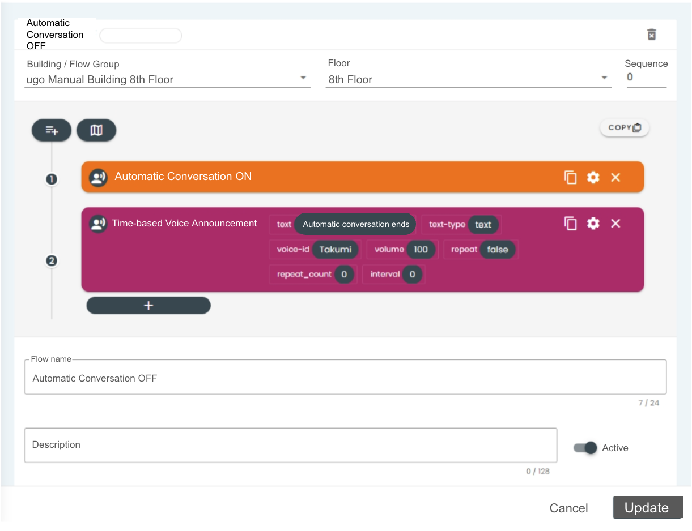Click the Flow name input field
Viewport: 692px width, 531px height.
point(345,378)
